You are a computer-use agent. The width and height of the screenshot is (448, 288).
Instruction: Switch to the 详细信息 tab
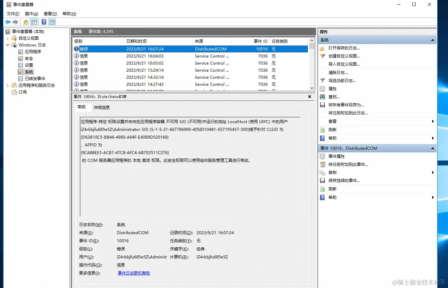[102, 107]
